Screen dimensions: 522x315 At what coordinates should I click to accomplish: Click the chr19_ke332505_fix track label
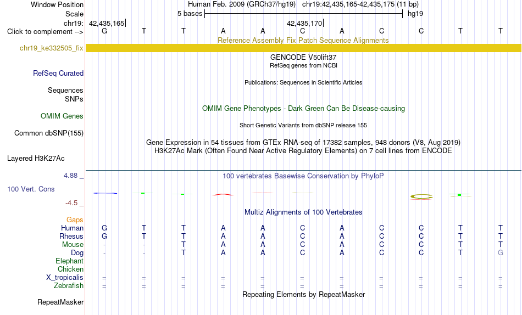tap(51, 48)
